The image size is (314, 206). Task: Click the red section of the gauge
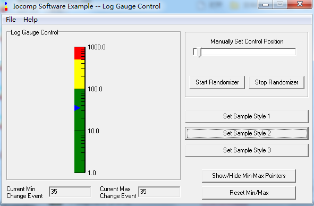[x=80, y=53]
